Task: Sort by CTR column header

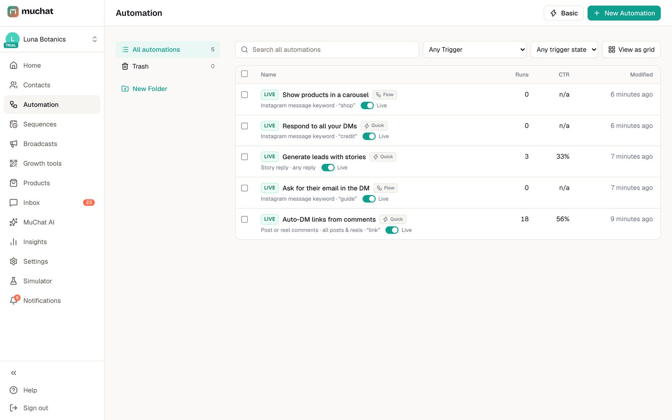Action: [x=564, y=75]
